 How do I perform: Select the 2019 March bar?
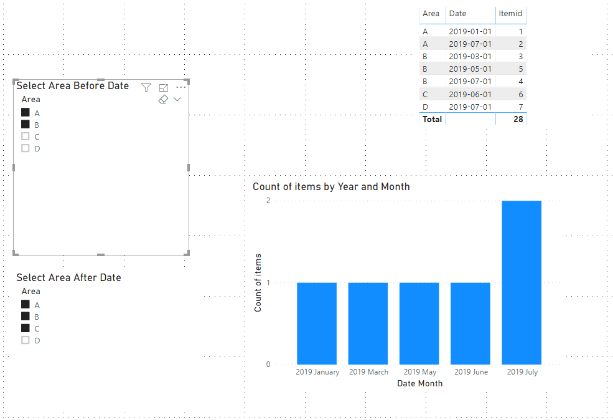pyautogui.click(x=368, y=323)
